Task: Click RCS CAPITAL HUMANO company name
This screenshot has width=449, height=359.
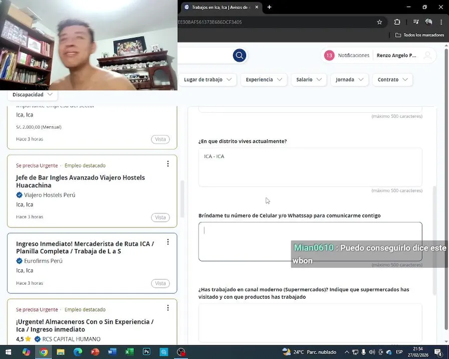Action: (x=71, y=339)
